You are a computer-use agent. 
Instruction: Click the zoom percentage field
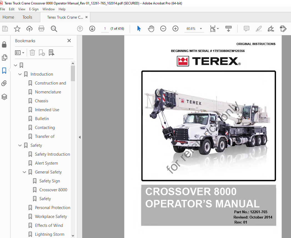[x=191, y=29]
